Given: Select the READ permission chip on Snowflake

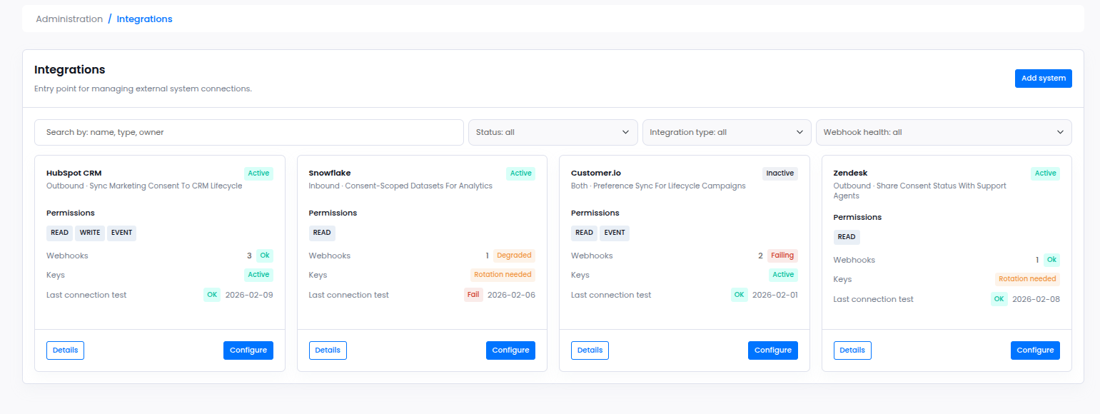Looking at the screenshot, I should pos(322,233).
